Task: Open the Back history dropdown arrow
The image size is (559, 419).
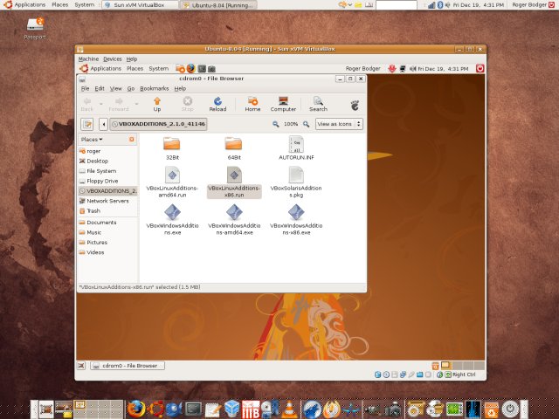Action: [101, 104]
